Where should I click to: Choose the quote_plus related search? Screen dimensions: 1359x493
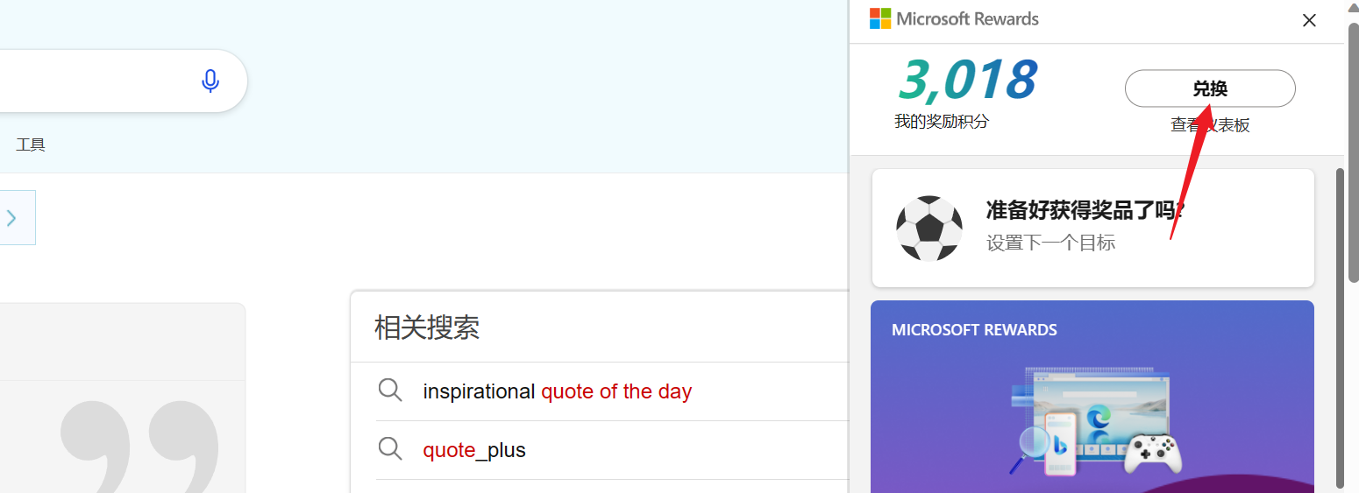(x=473, y=450)
